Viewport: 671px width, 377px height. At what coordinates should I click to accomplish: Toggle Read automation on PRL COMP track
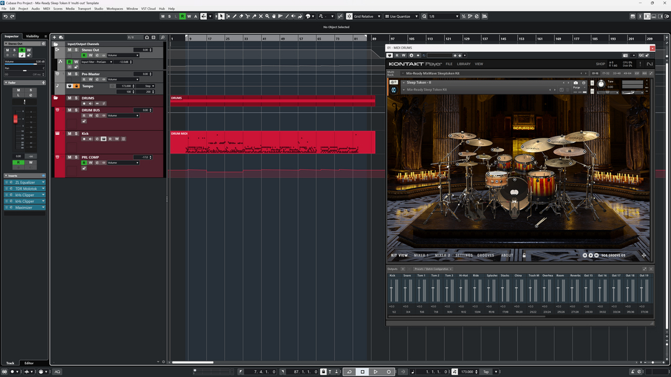(84, 163)
